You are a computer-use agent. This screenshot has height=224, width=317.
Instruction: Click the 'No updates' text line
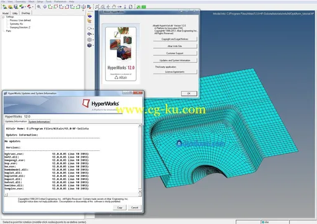(12, 141)
